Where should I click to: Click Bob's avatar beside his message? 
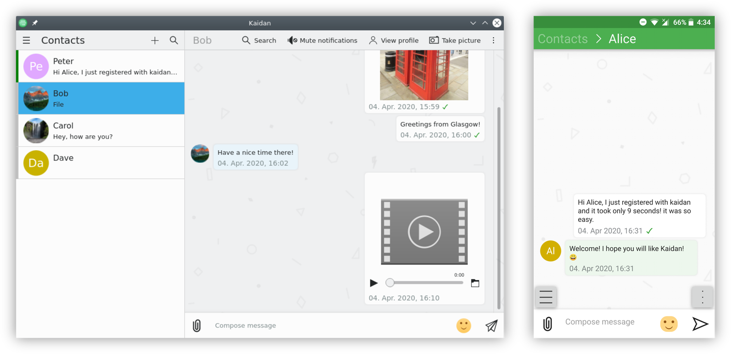tap(200, 154)
